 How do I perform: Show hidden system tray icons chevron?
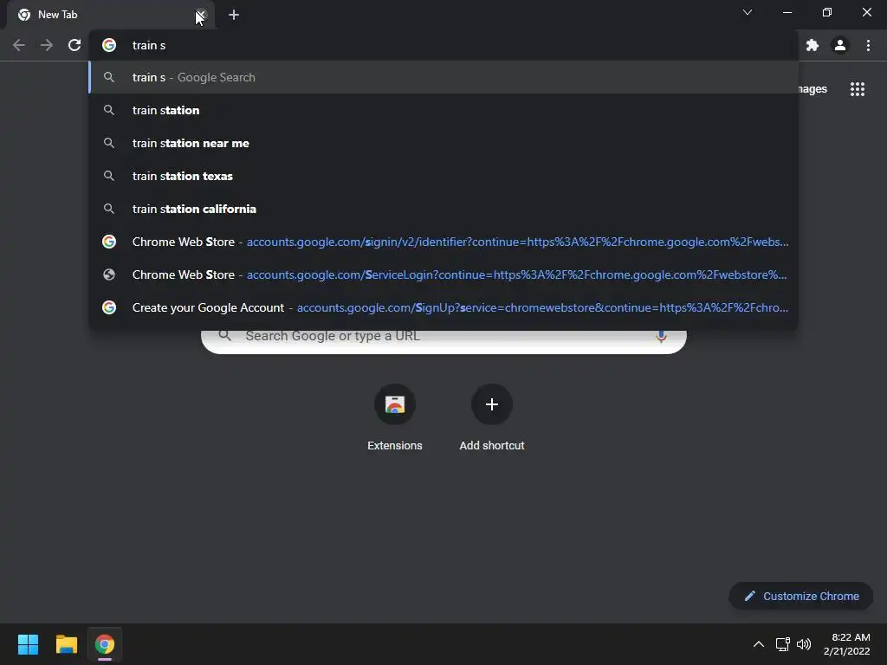(x=759, y=644)
